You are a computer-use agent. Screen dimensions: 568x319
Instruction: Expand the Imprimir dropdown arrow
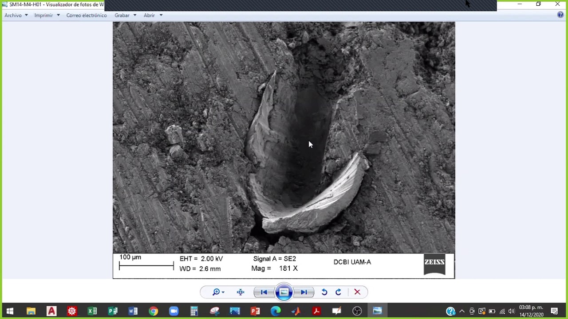pos(58,15)
